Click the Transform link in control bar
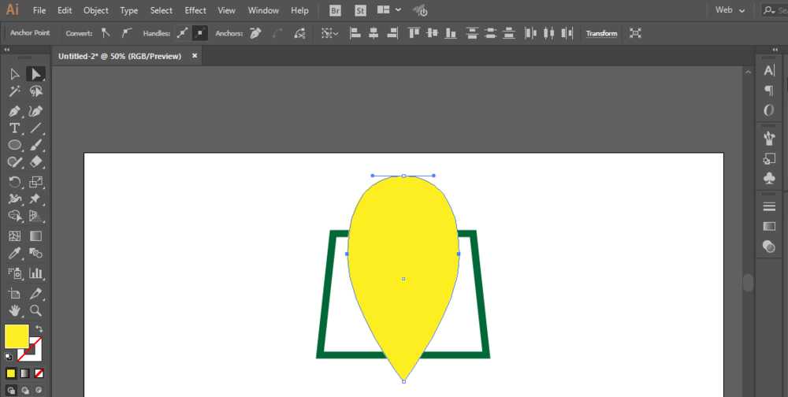 tap(601, 34)
